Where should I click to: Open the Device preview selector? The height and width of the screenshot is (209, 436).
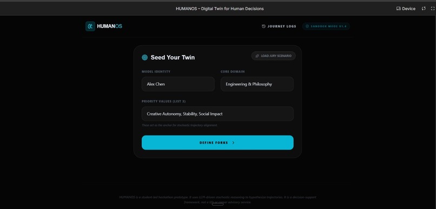(406, 9)
